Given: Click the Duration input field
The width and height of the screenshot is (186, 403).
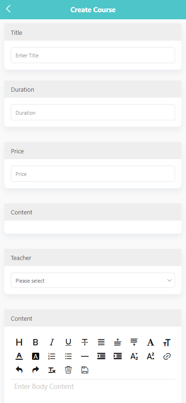Looking at the screenshot, I should (93, 112).
